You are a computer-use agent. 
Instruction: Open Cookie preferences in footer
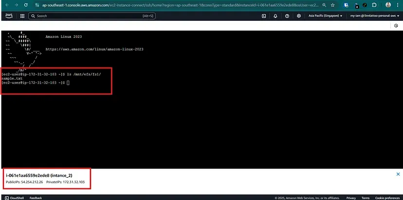[x=387, y=198]
